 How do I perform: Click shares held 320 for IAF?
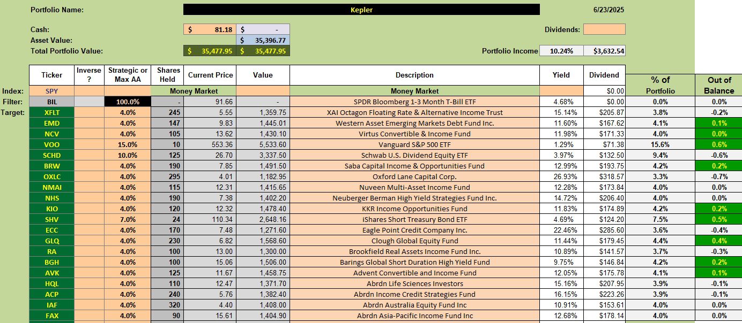pyautogui.click(x=167, y=305)
